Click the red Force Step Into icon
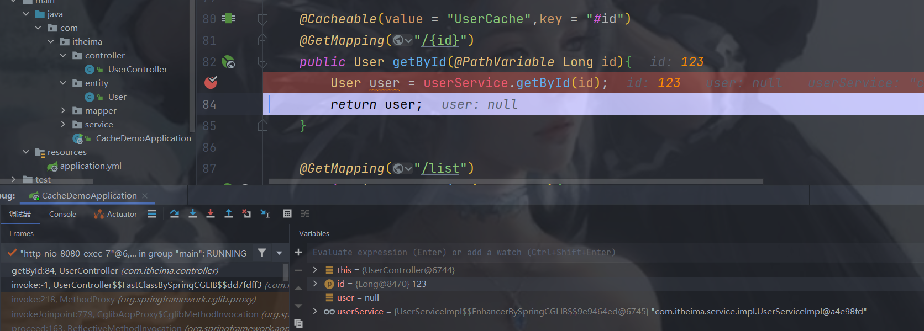This screenshot has height=331, width=924. 211,214
